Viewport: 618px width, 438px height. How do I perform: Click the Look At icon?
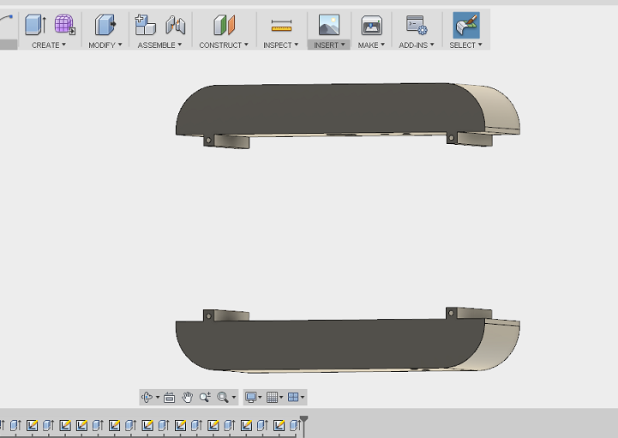[170, 398]
